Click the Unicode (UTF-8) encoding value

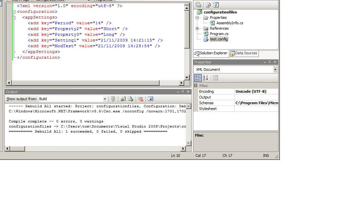(251, 91)
